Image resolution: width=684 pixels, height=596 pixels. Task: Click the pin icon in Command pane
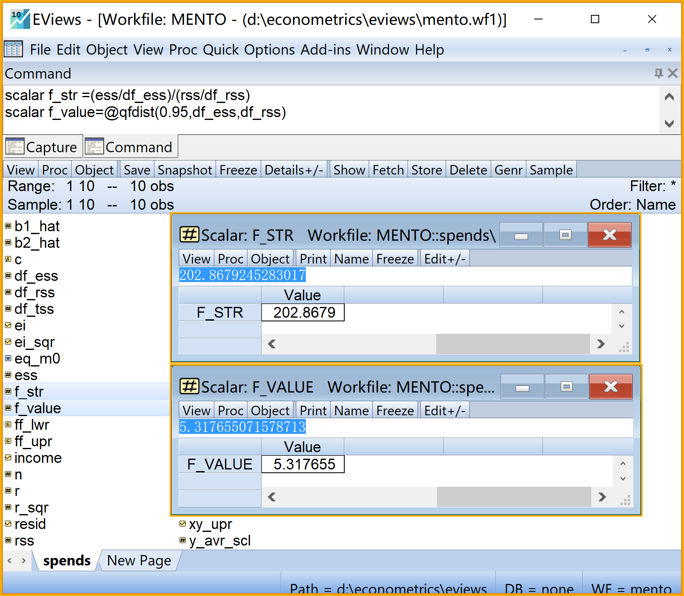coord(658,74)
